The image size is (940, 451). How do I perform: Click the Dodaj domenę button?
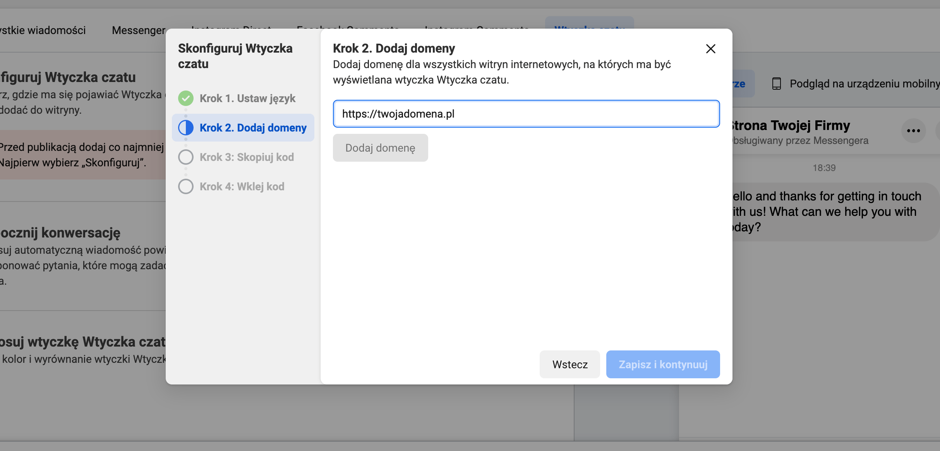pyautogui.click(x=380, y=148)
